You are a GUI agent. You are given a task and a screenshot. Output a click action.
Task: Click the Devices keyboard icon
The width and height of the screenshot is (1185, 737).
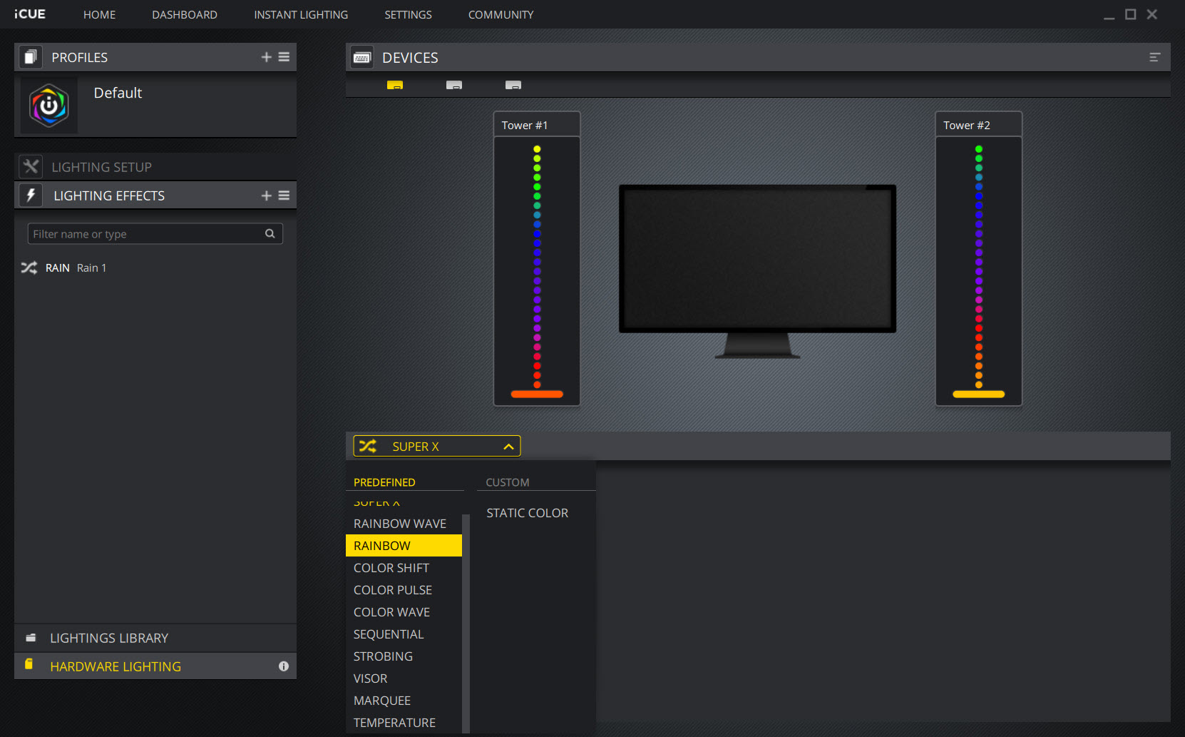coord(362,57)
